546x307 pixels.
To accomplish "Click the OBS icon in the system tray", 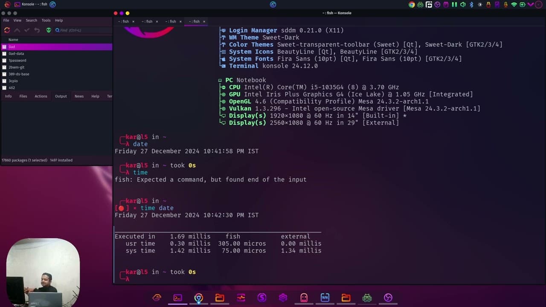I will click(x=437, y=5).
